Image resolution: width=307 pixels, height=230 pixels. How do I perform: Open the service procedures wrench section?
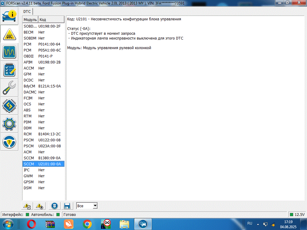pyautogui.click(x=9, y=88)
